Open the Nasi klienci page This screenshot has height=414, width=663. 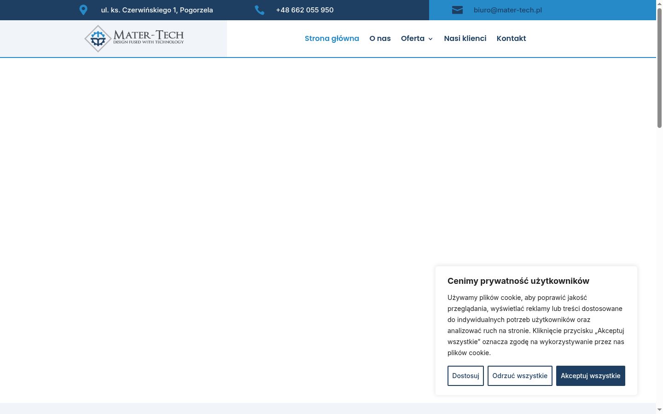(465, 39)
